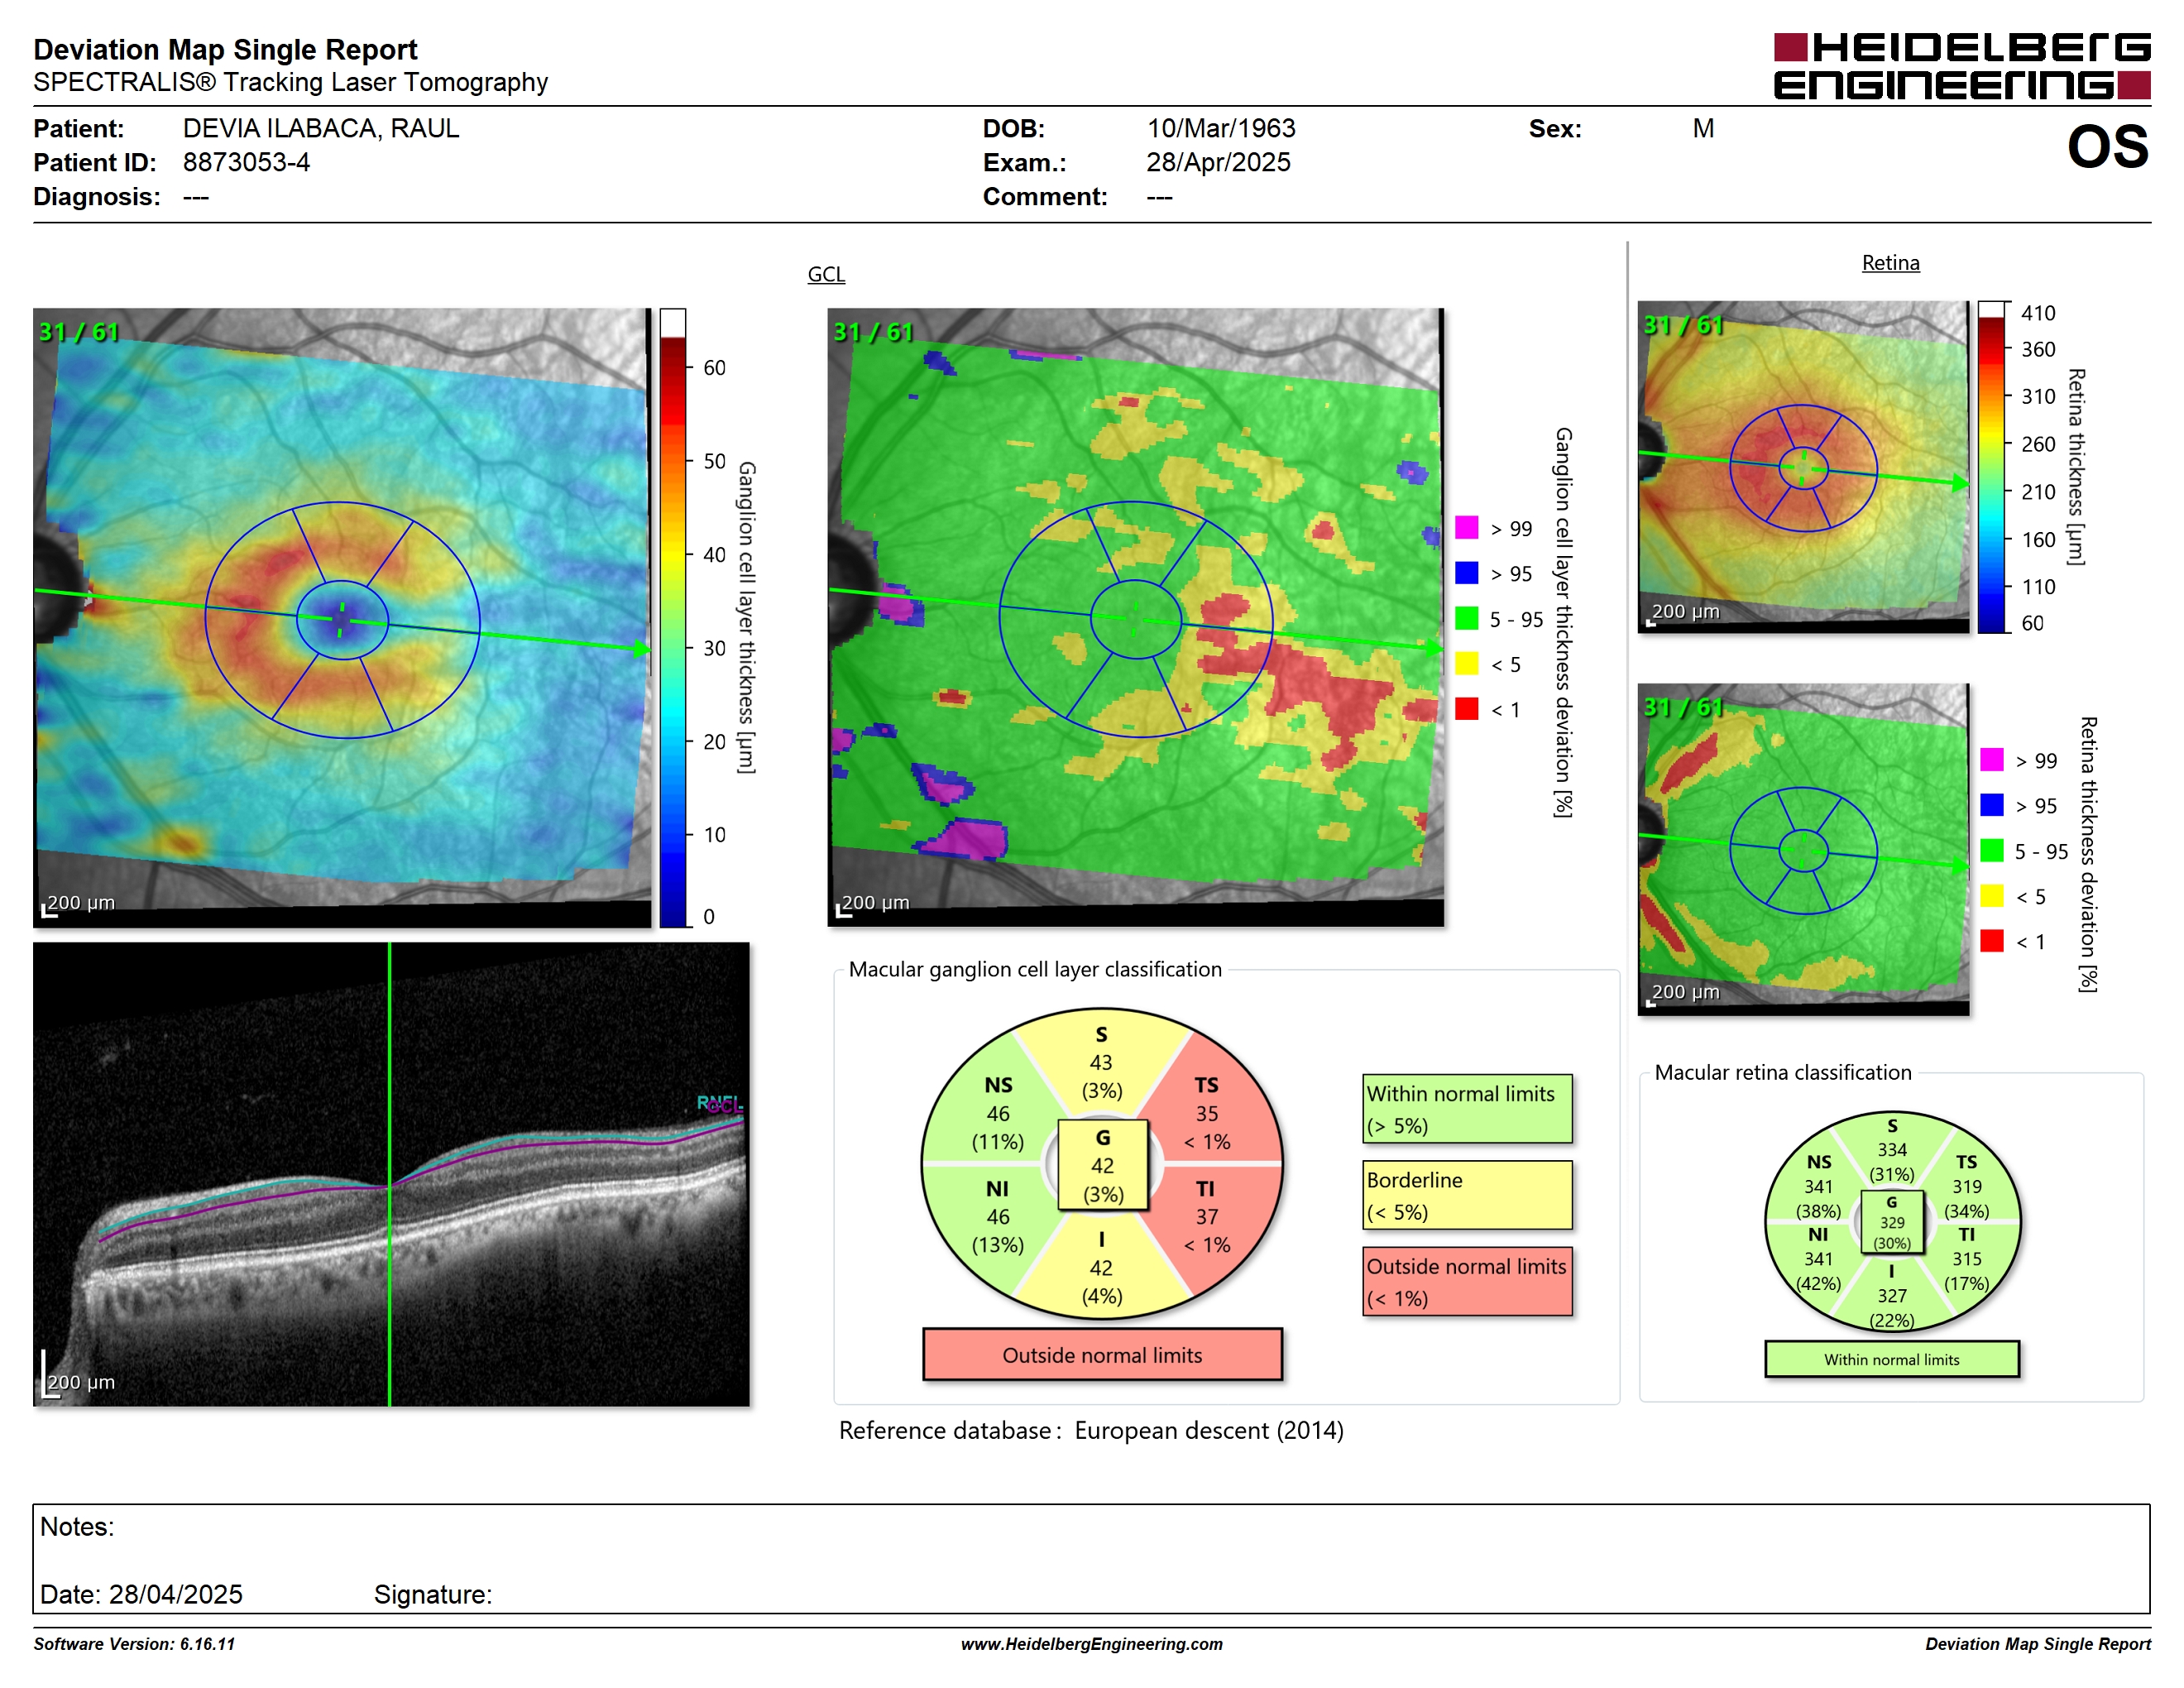Image resolution: width=2184 pixels, height=1688 pixels.
Task: Open www.HeidelbergEngineering.com link
Action: tap(1092, 1644)
